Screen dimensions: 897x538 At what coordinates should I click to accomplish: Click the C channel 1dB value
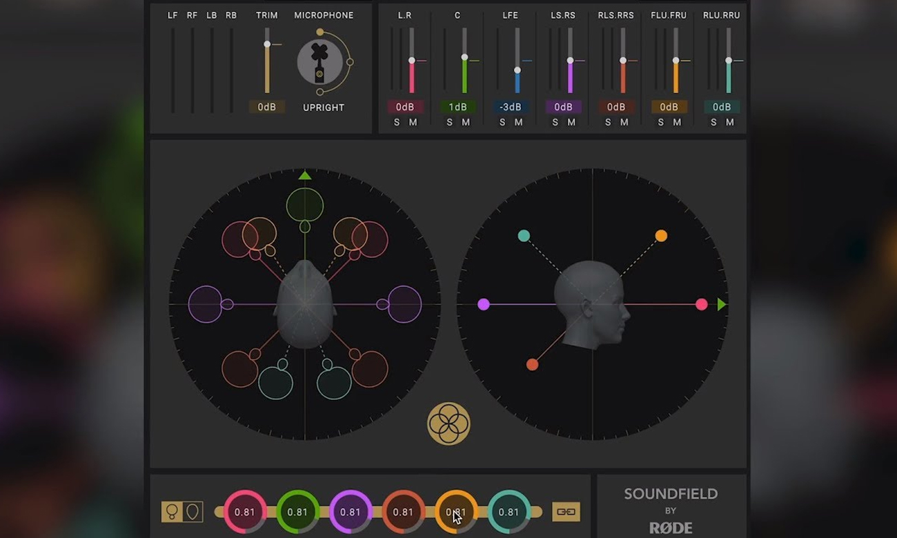pos(457,107)
